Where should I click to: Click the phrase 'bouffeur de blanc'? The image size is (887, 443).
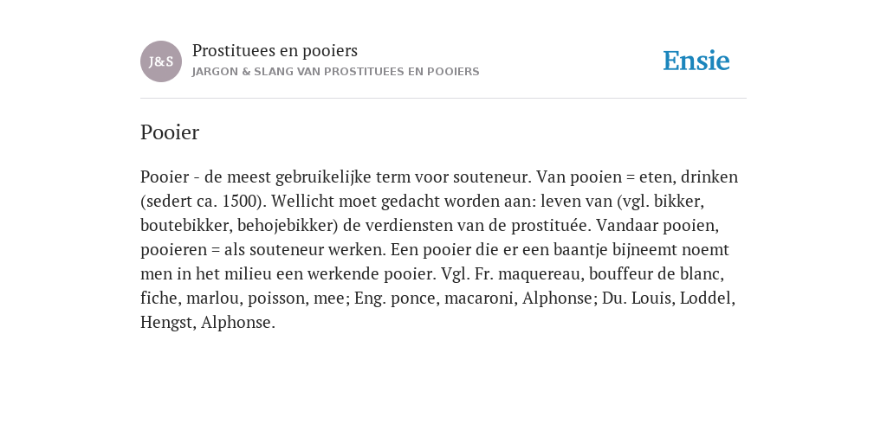tap(657, 274)
